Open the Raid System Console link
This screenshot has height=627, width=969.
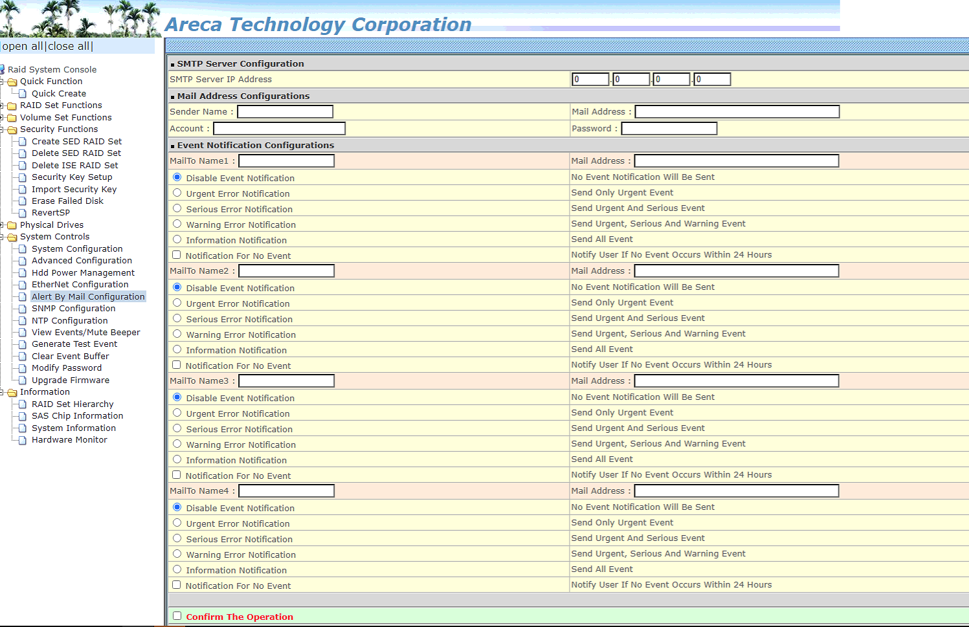coord(52,70)
